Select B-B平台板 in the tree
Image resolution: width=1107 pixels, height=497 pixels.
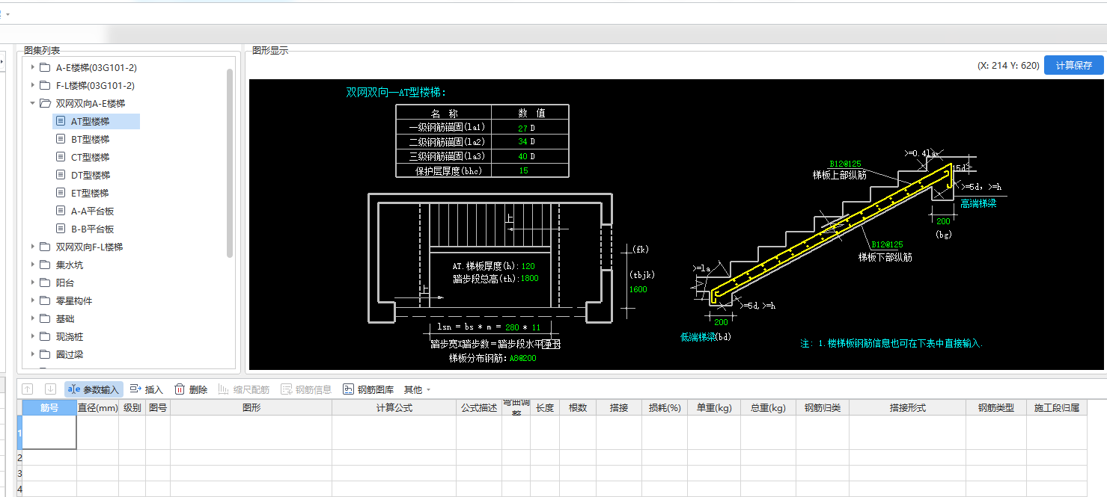click(x=93, y=229)
